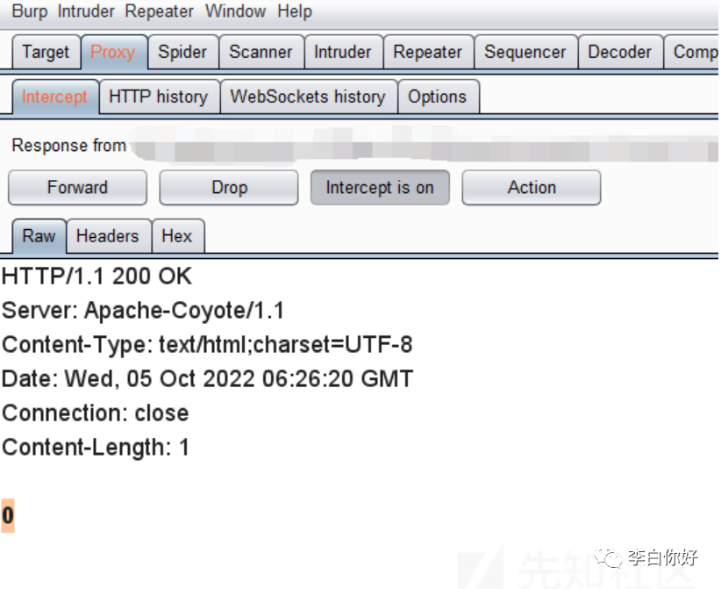721x589 pixels.
Task: Click the Date header line
Action: 207,379
